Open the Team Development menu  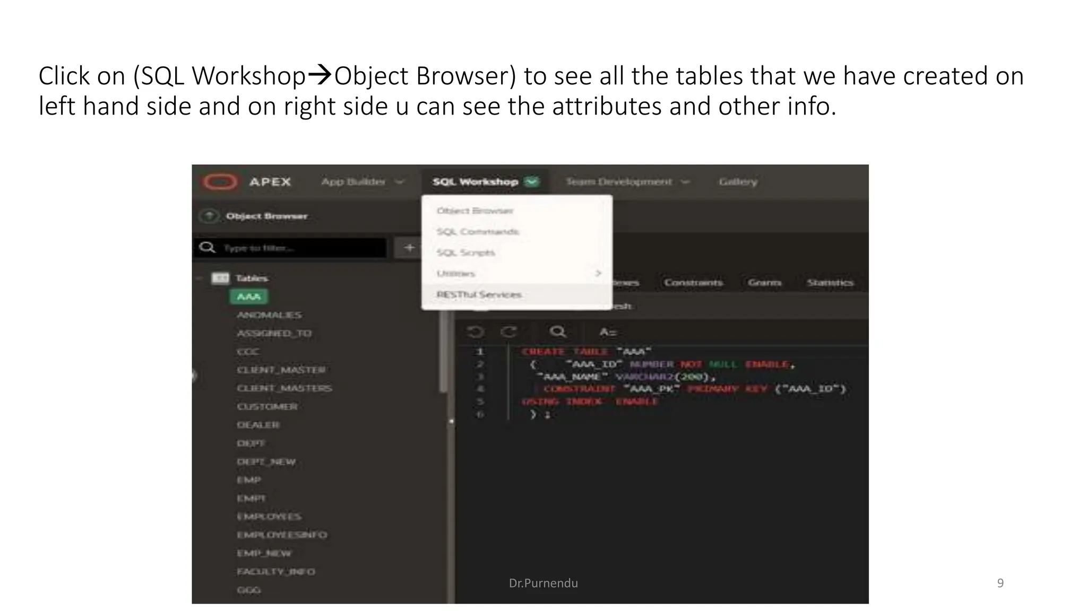point(627,182)
